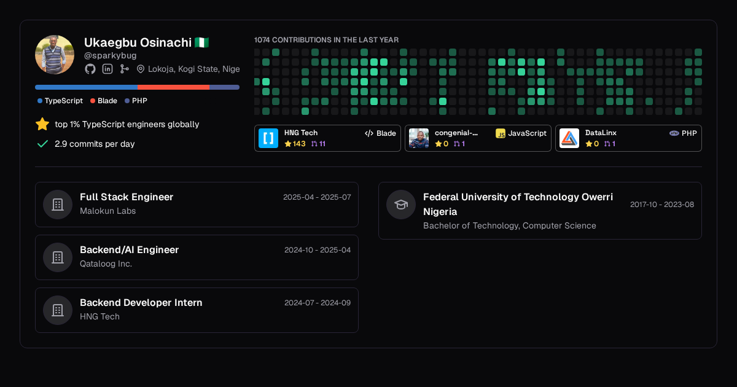Image resolution: width=737 pixels, height=387 pixels.
Task: Click the PHP purple language bar segment
Action: [225, 87]
